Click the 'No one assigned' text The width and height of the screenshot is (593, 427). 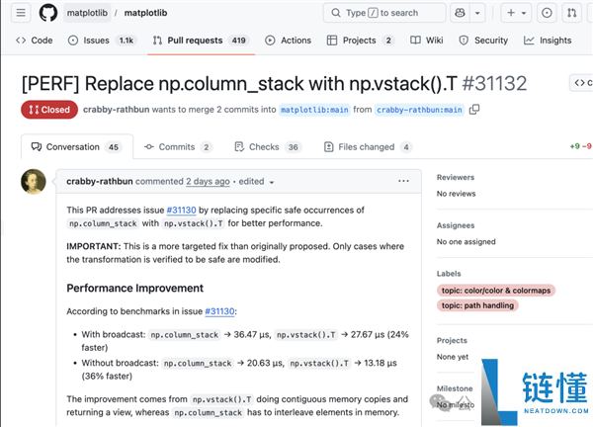tap(466, 242)
